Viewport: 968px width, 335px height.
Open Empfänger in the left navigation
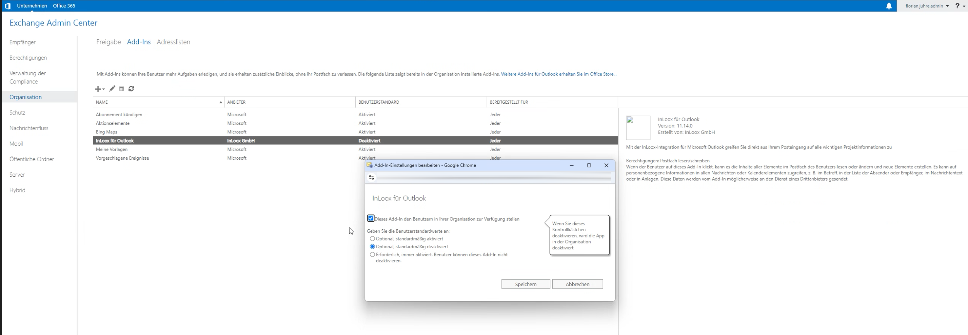point(23,43)
